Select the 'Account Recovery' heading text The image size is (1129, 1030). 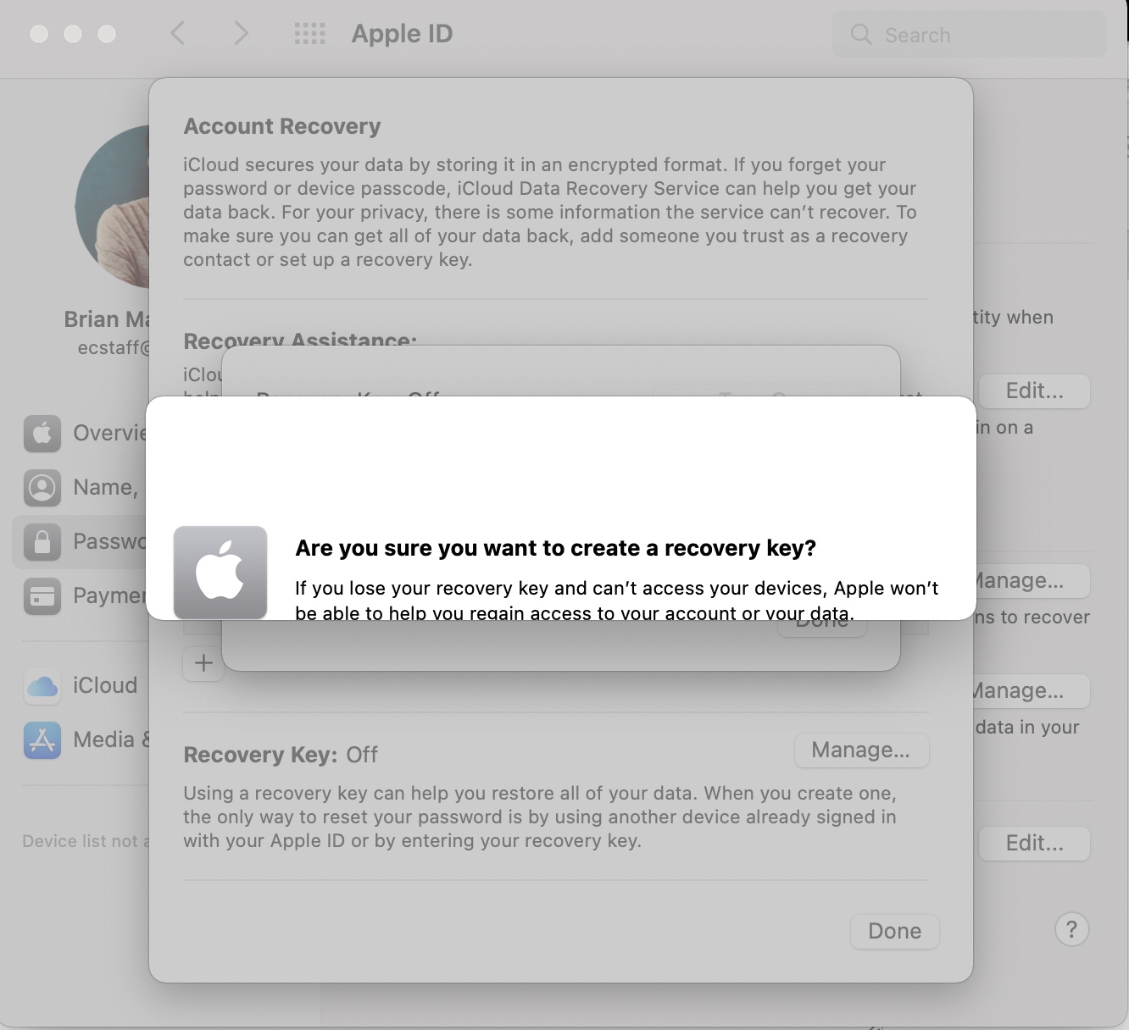[x=282, y=126]
